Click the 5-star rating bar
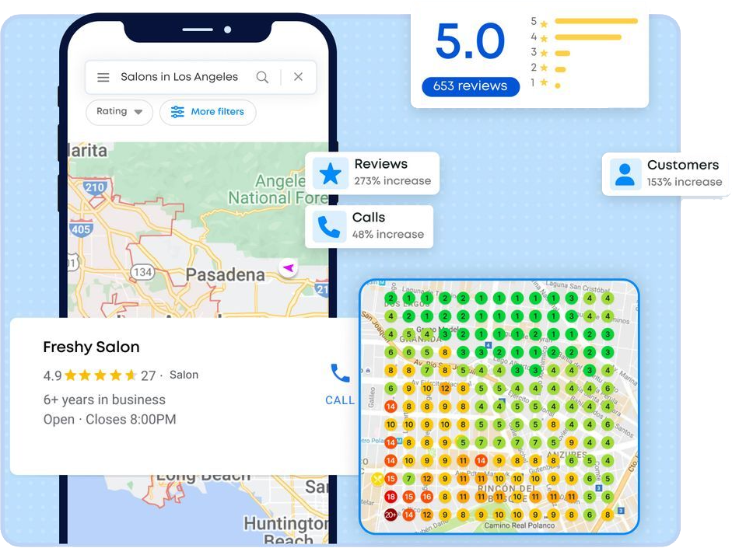The height and width of the screenshot is (548, 732). (x=596, y=21)
